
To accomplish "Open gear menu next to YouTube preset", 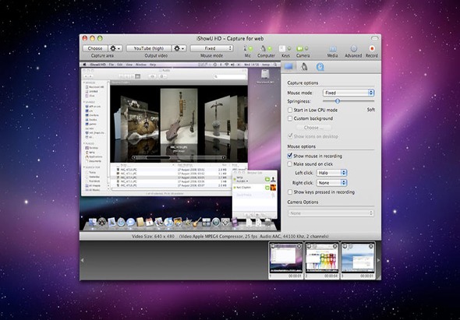I will pos(179,48).
